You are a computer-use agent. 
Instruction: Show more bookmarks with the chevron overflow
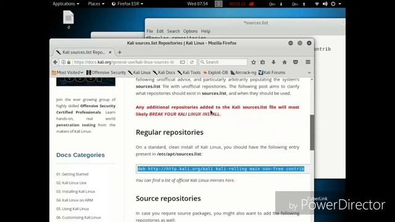tap(309, 73)
